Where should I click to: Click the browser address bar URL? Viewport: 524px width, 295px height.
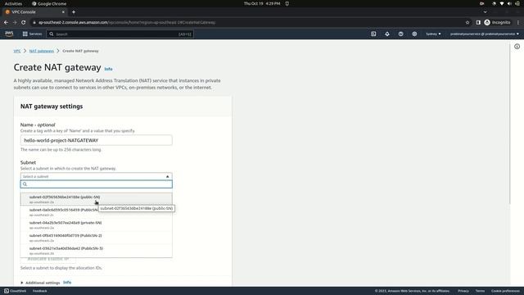point(127,22)
